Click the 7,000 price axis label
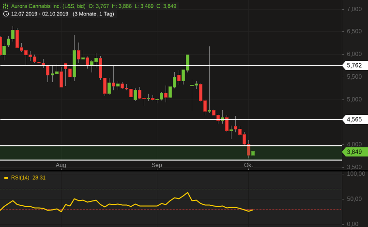 tap(354, 9)
